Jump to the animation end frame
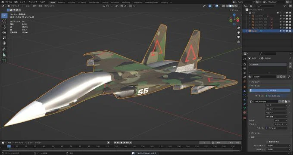 point(131,143)
